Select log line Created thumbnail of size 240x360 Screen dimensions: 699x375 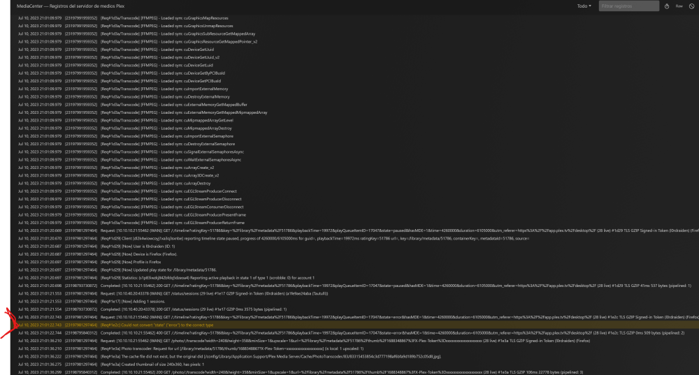(111, 365)
